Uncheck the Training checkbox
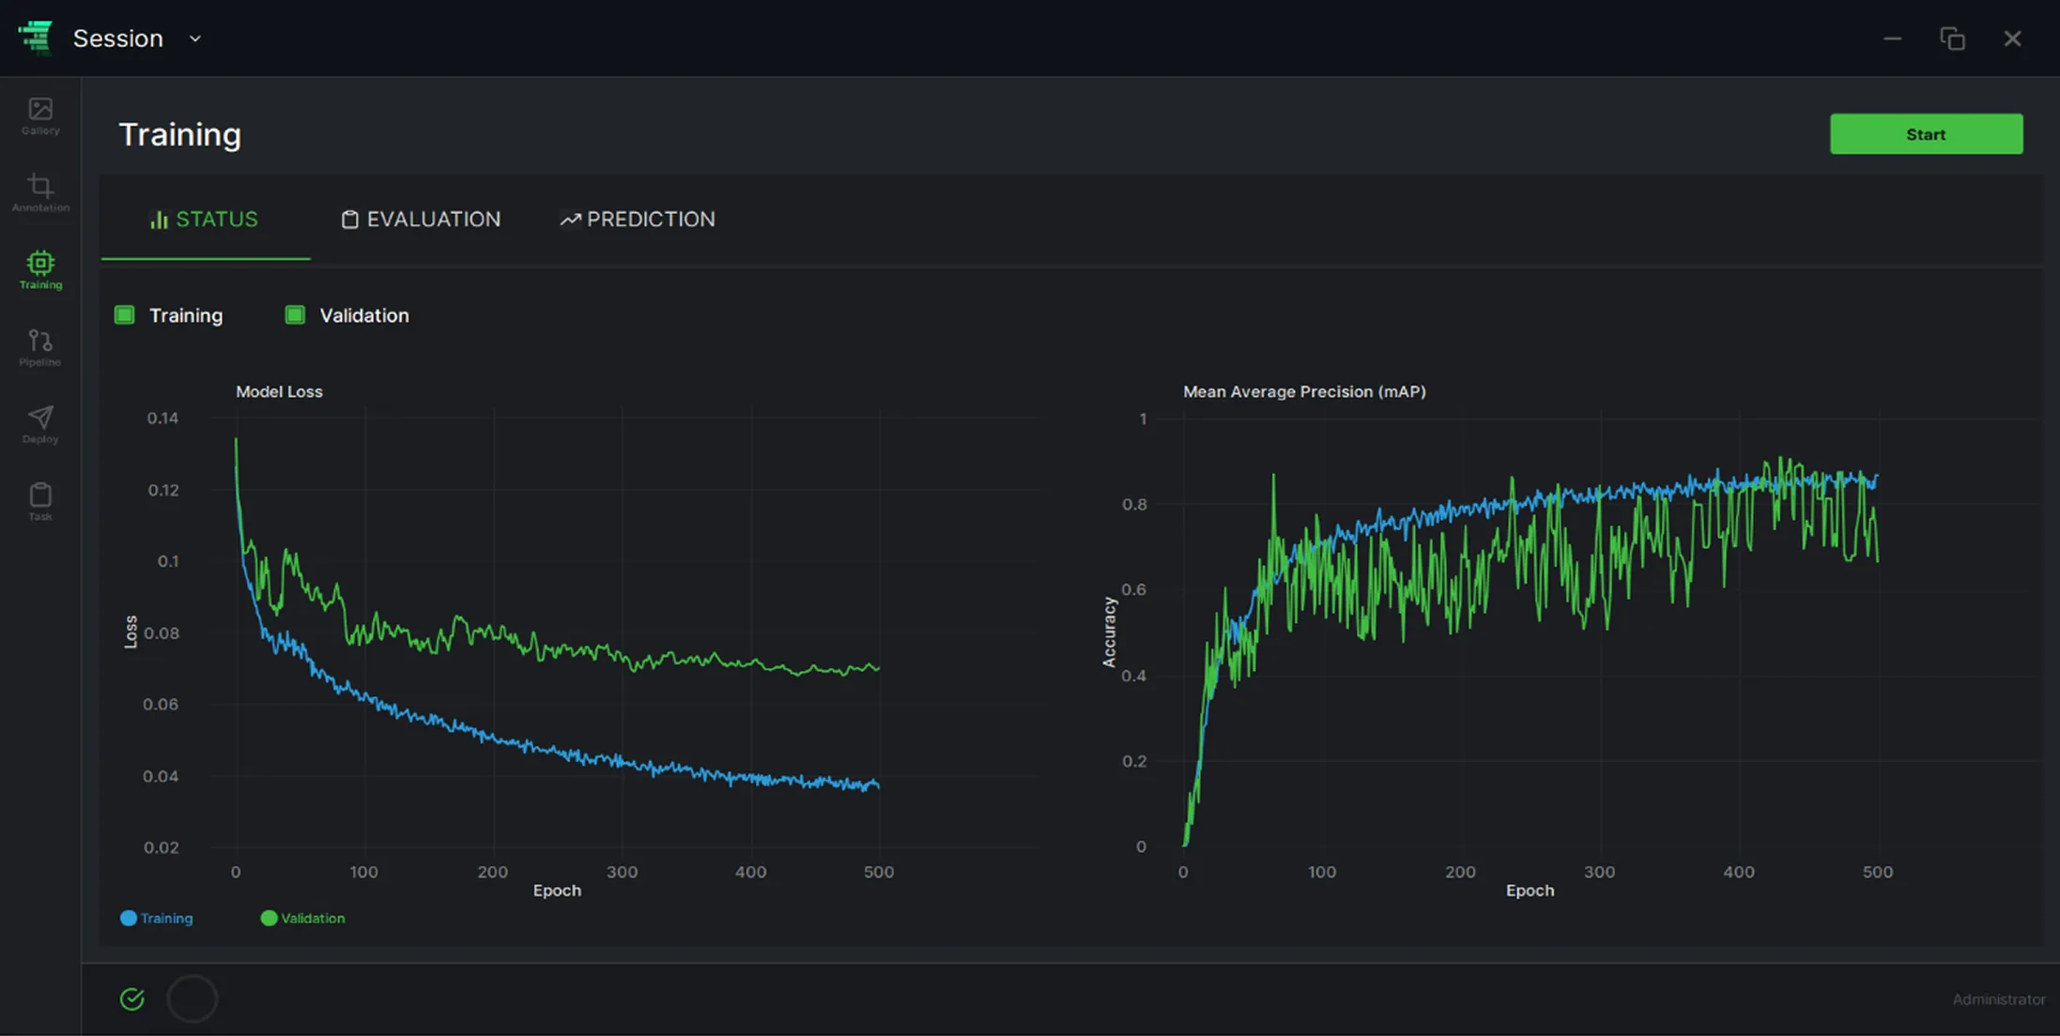 click(x=124, y=315)
